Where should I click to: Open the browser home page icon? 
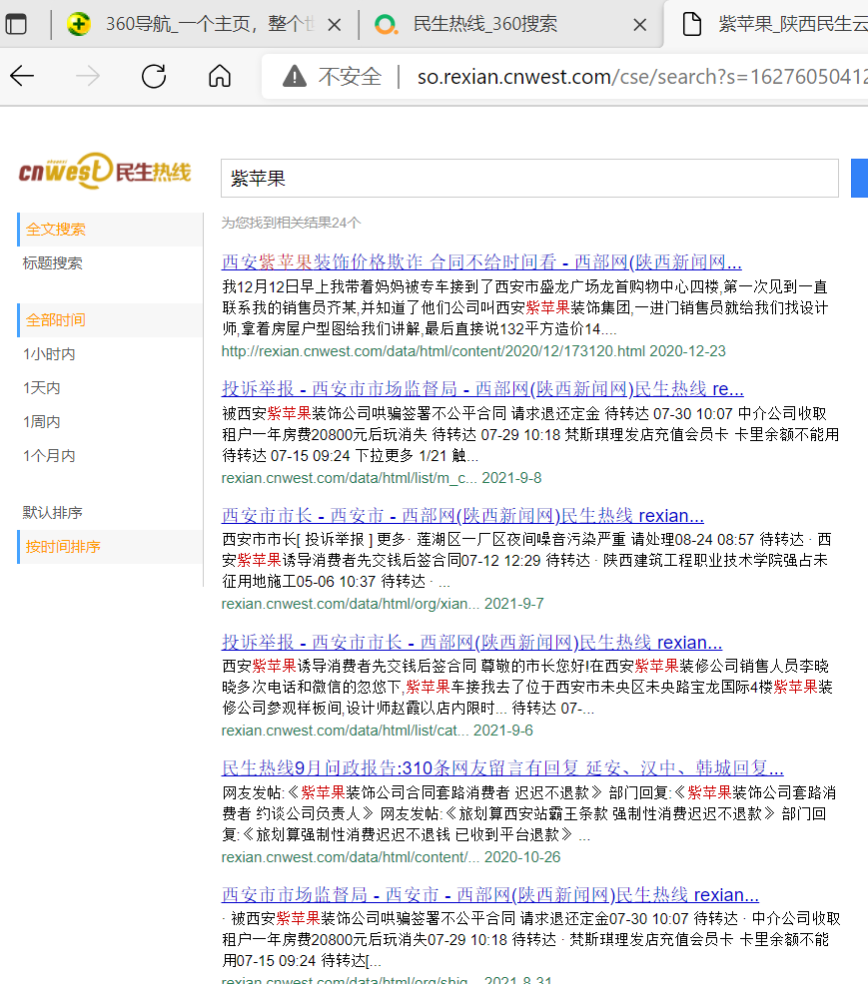click(220, 77)
